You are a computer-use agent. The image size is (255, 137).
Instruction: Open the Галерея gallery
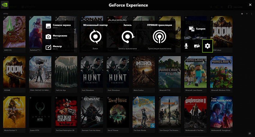197,29
